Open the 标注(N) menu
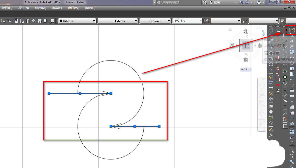This screenshot has width=296, height=168. click(x=24, y=8)
